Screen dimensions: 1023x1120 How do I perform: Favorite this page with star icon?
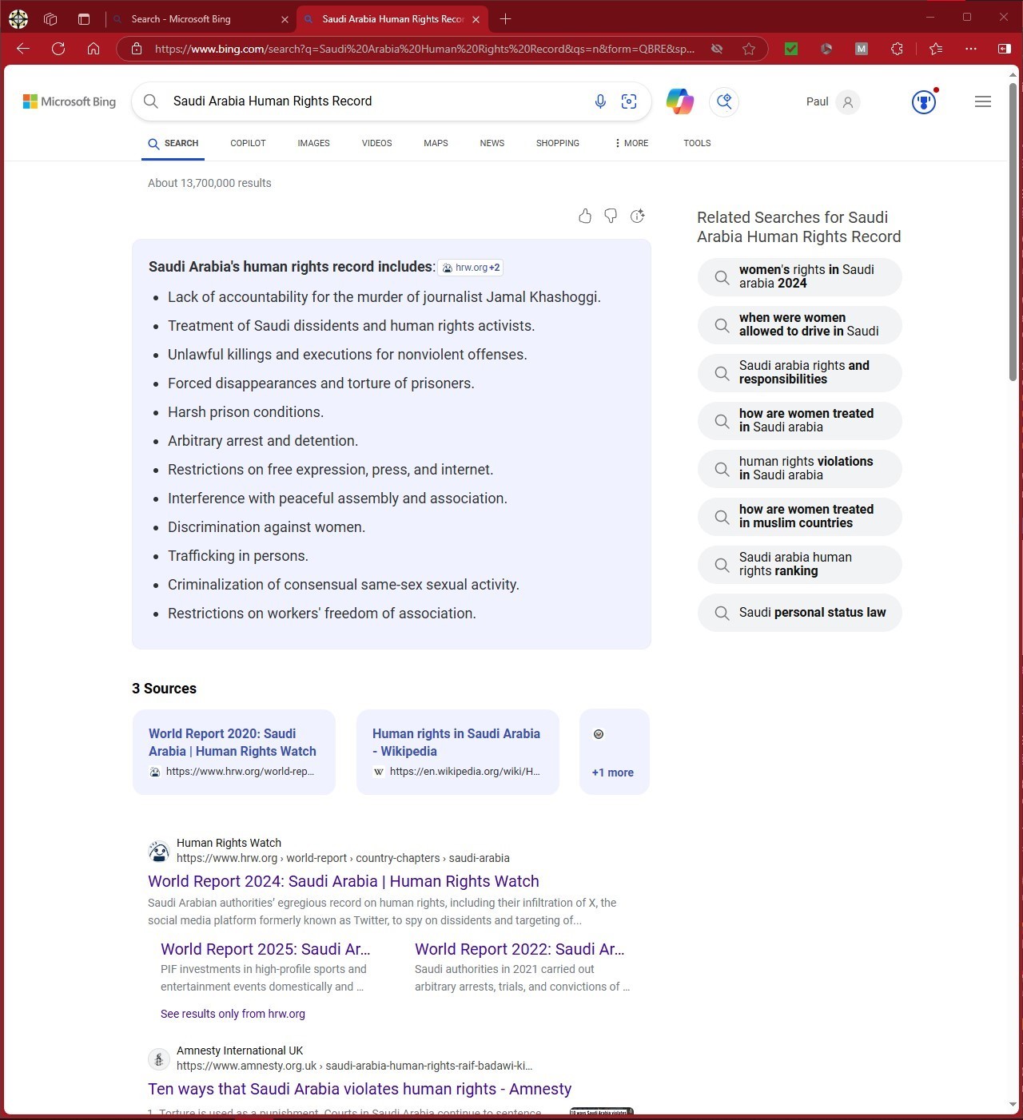click(x=749, y=49)
